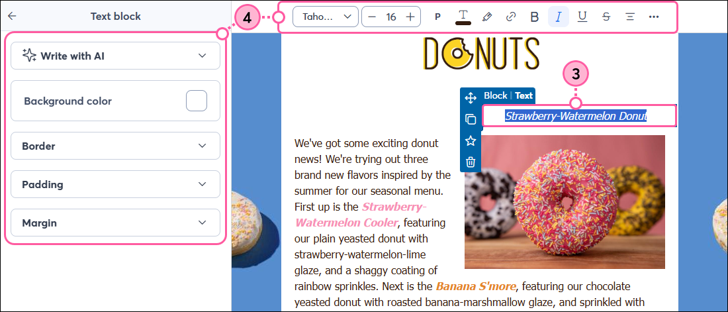This screenshot has height=312, width=728.
Task: Expand the Padding section
Action: tap(115, 184)
